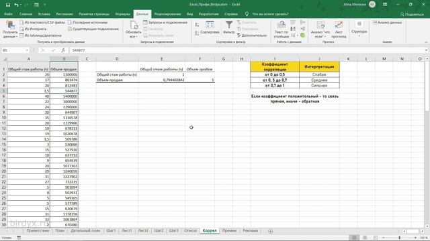Click cell with sales value 1400000
This screenshot has width=430, height=241.
coord(64,96)
